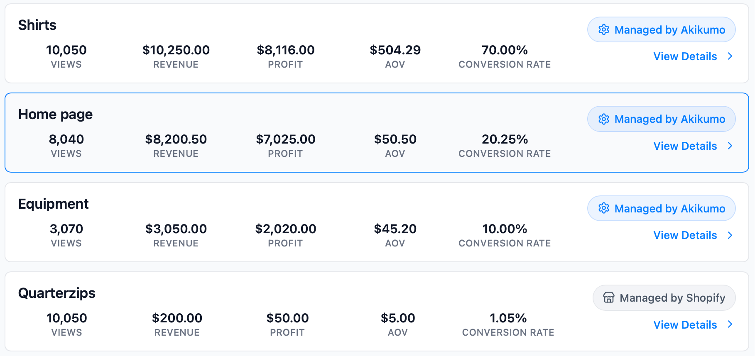The width and height of the screenshot is (755, 356).
Task: Open View Details for Shirts
Action: pos(685,56)
